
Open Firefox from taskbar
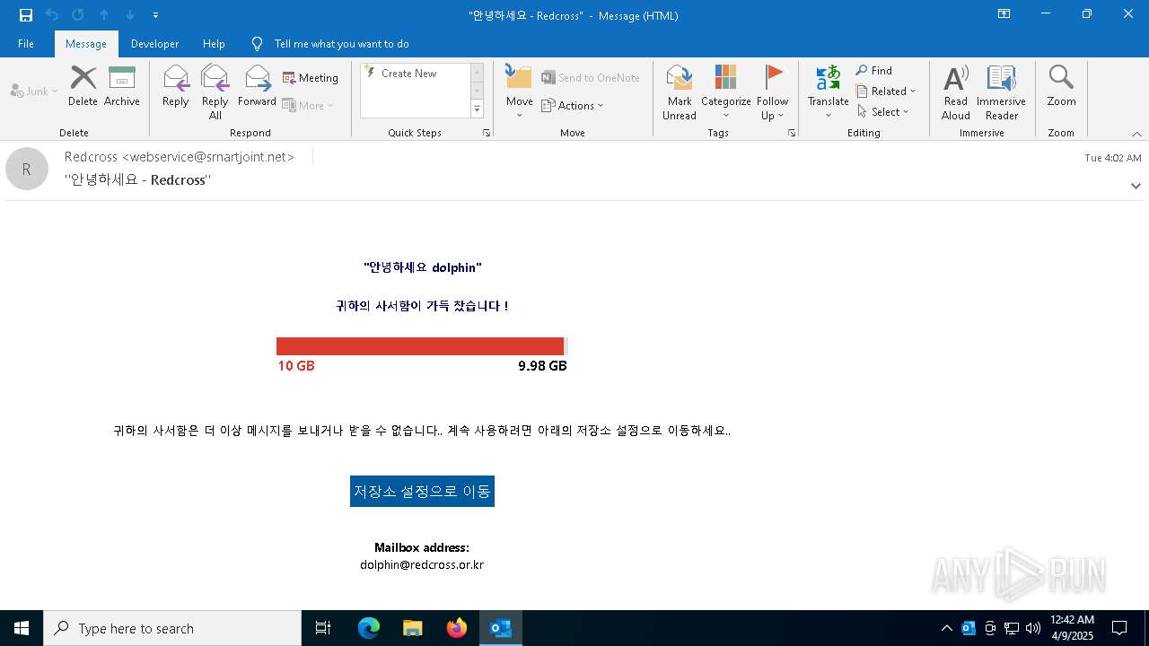[457, 628]
